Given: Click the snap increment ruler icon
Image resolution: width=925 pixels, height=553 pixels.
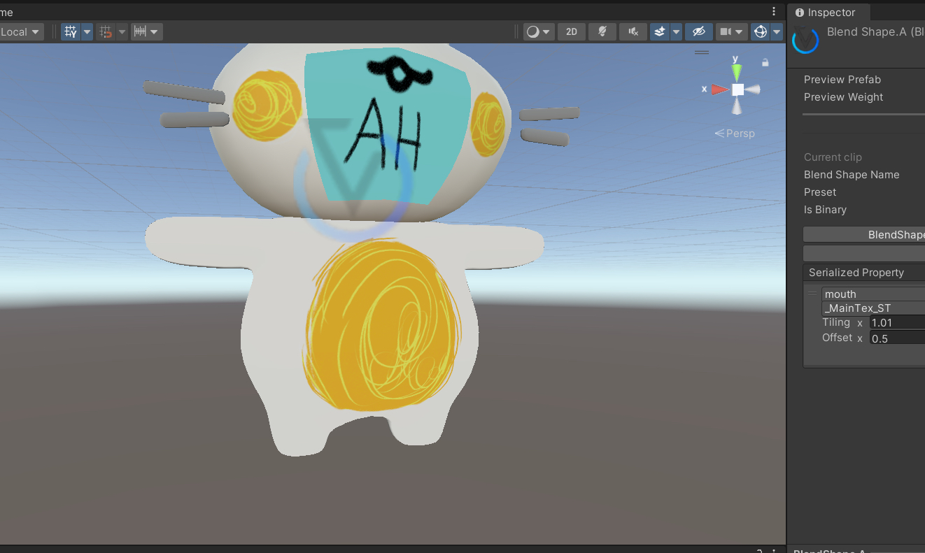Looking at the screenshot, I should point(141,31).
